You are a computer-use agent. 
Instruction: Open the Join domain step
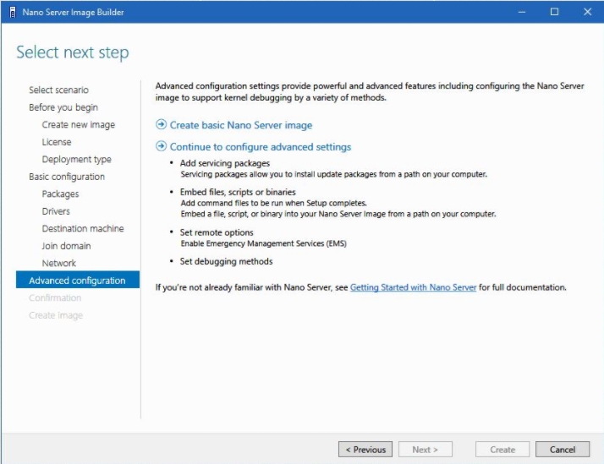pyautogui.click(x=66, y=246)
